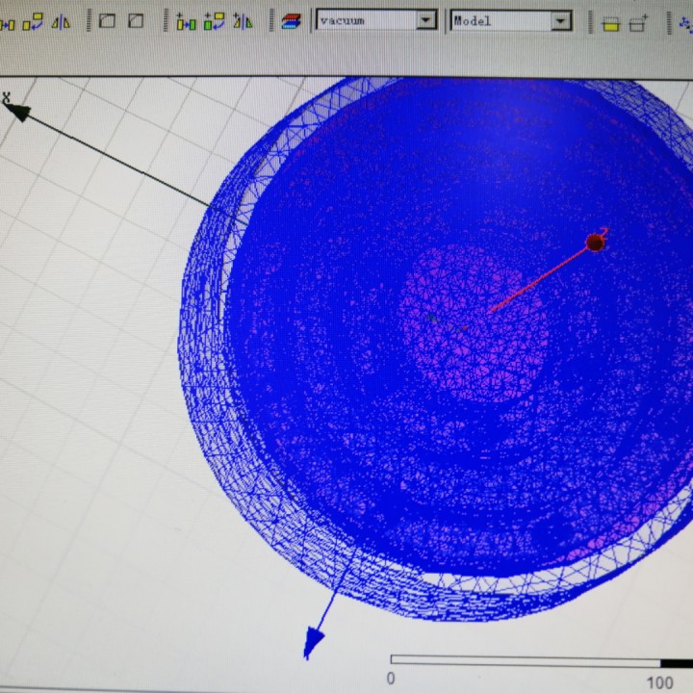Click the box icon with plus sign
This screenshot has height=693, width=693.
click(x=638, y=23)
